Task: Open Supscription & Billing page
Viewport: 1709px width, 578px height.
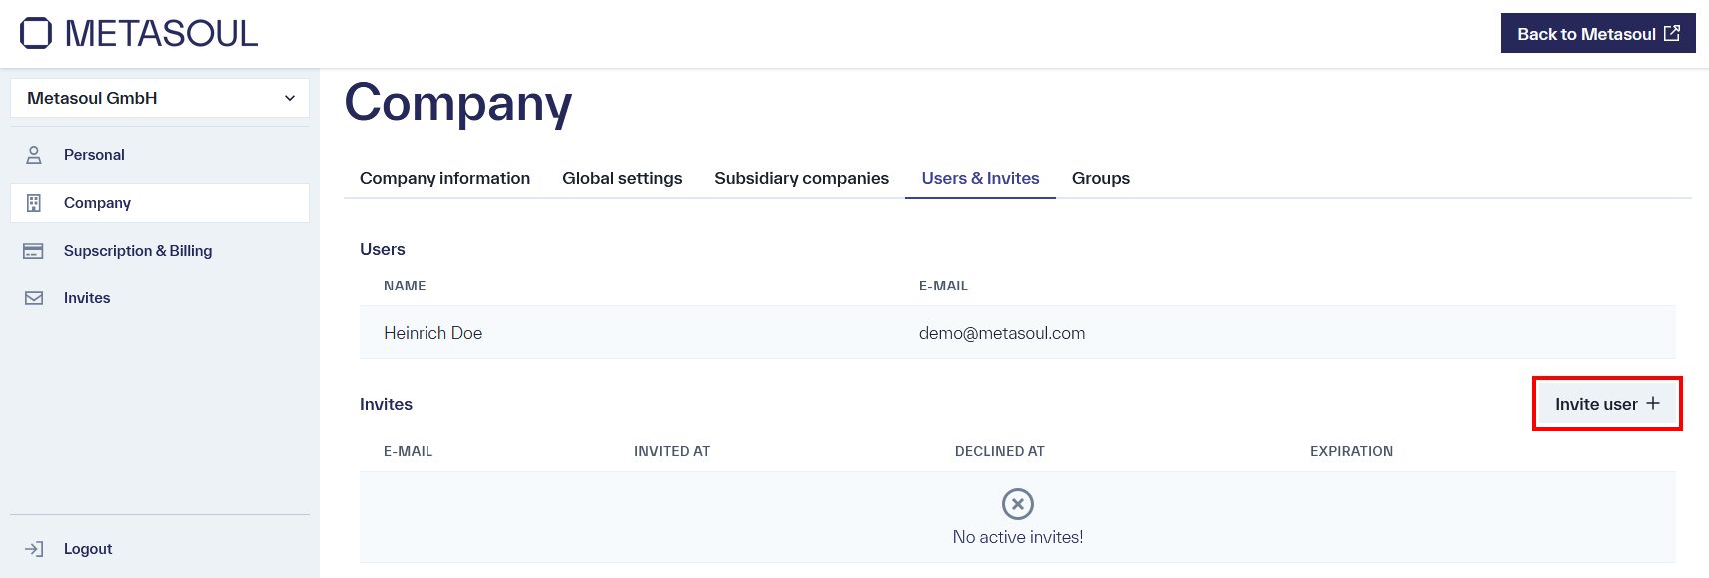Action: (160, 251)
